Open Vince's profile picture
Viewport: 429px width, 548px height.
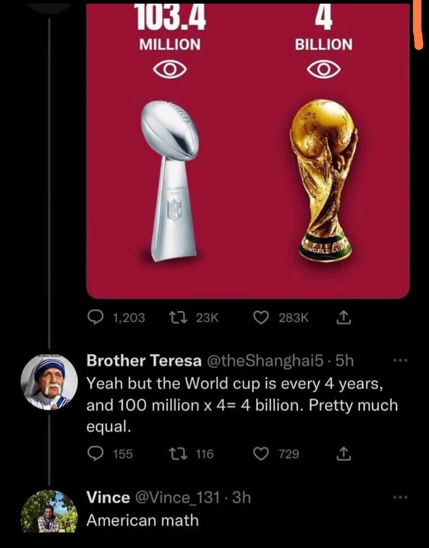tap(49, 511)
